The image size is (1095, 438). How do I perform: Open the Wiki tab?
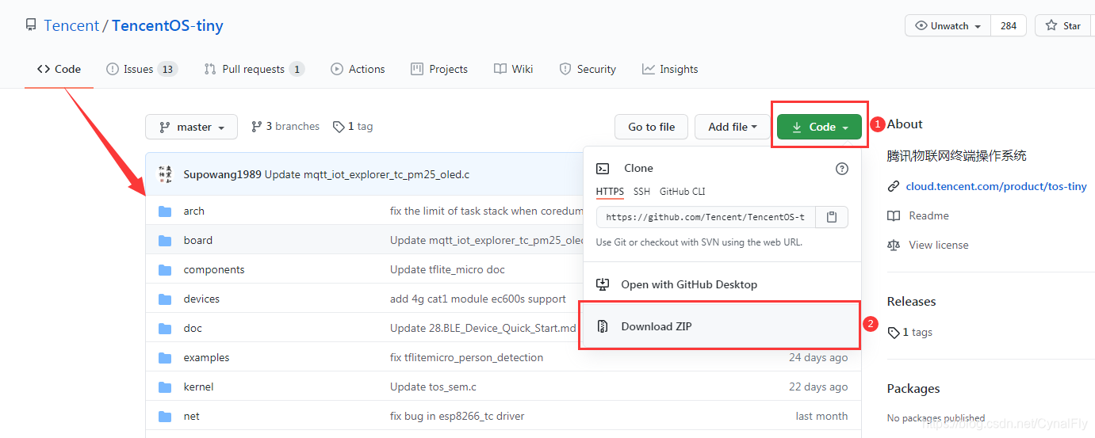[513, 69]
